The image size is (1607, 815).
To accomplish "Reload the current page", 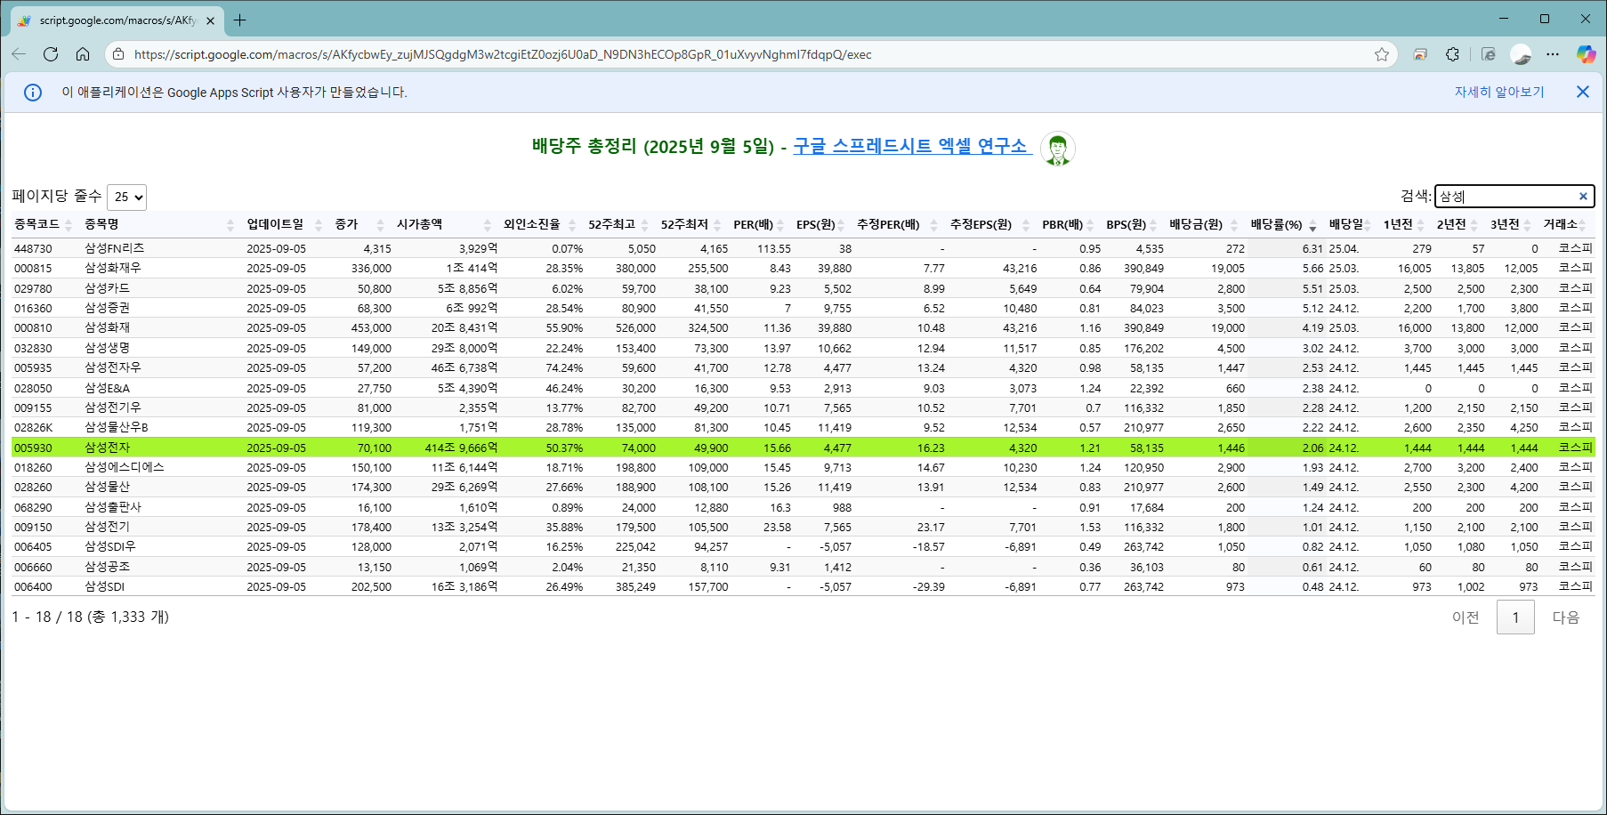I will pos(51,54).
